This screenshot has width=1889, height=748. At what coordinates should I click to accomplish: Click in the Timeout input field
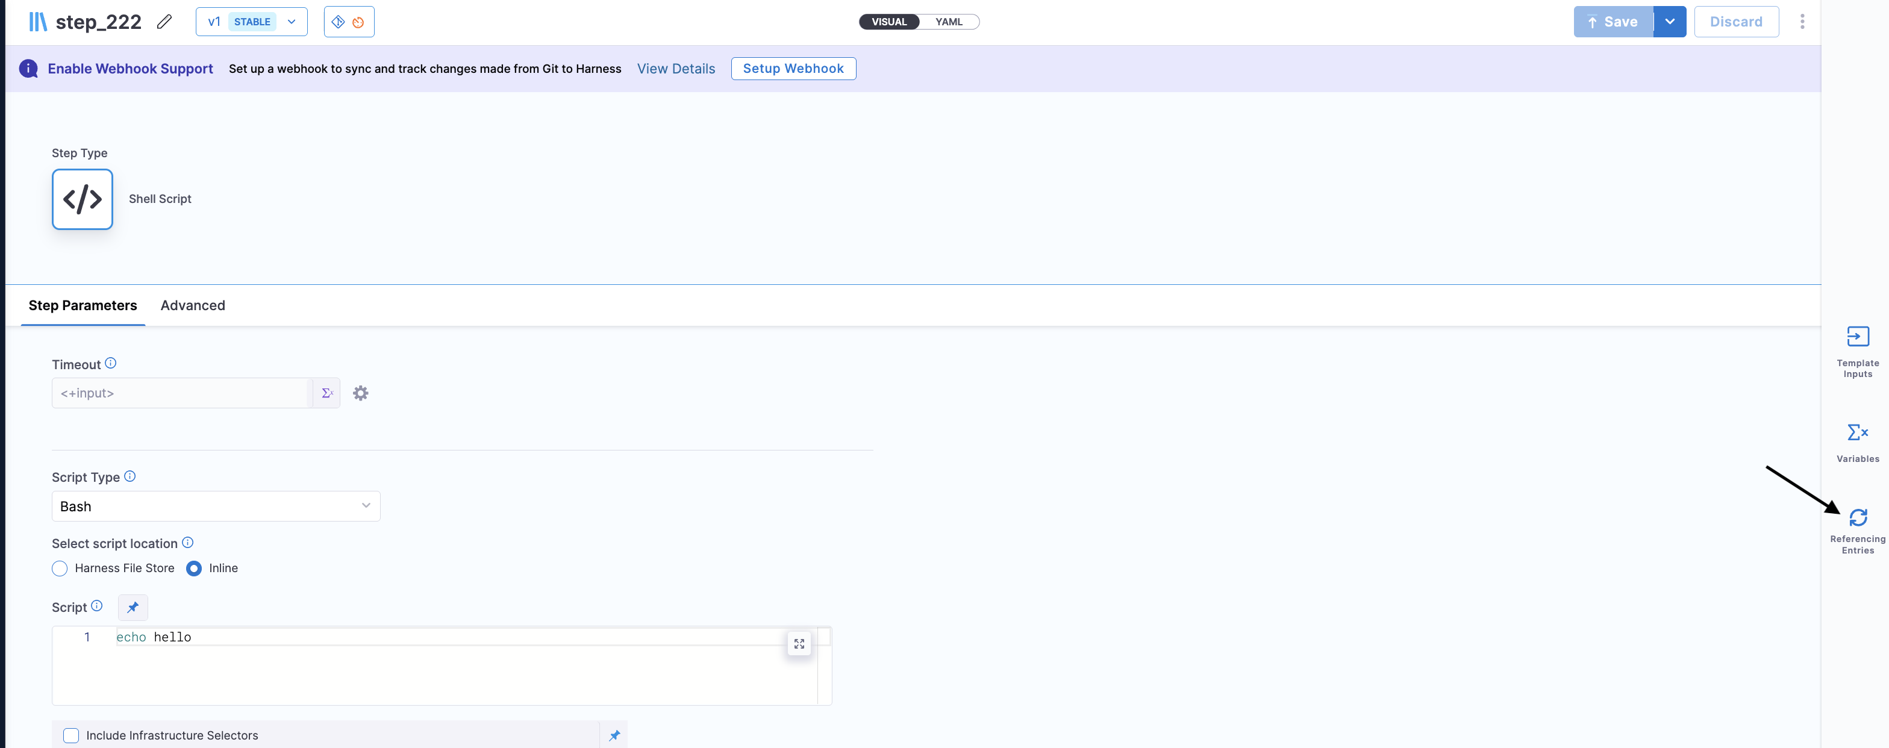[182, 393]
